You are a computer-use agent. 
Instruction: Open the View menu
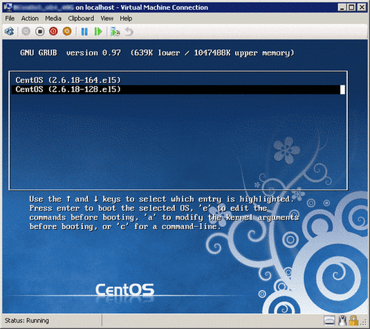tap(107, 19)
